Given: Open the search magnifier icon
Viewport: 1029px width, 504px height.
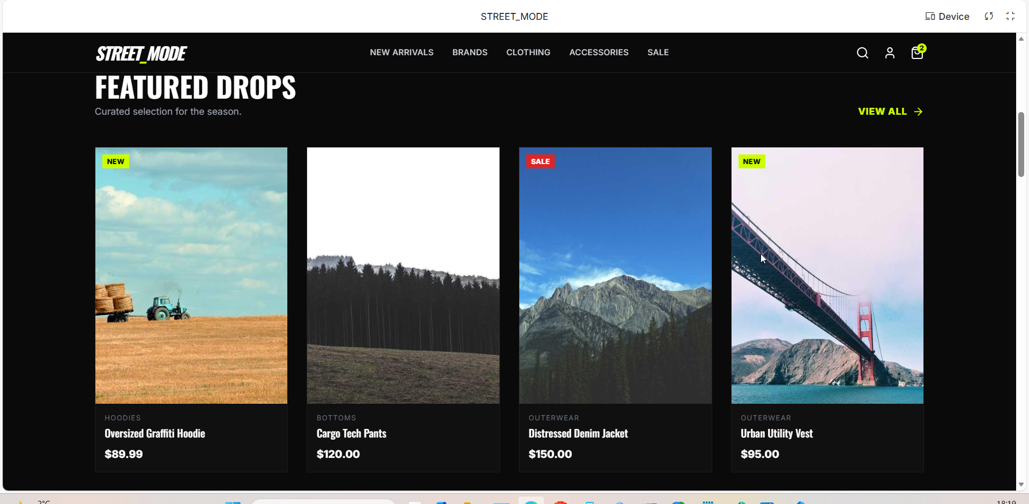Looking at the screenshot, I should click(x=862, y=53).
